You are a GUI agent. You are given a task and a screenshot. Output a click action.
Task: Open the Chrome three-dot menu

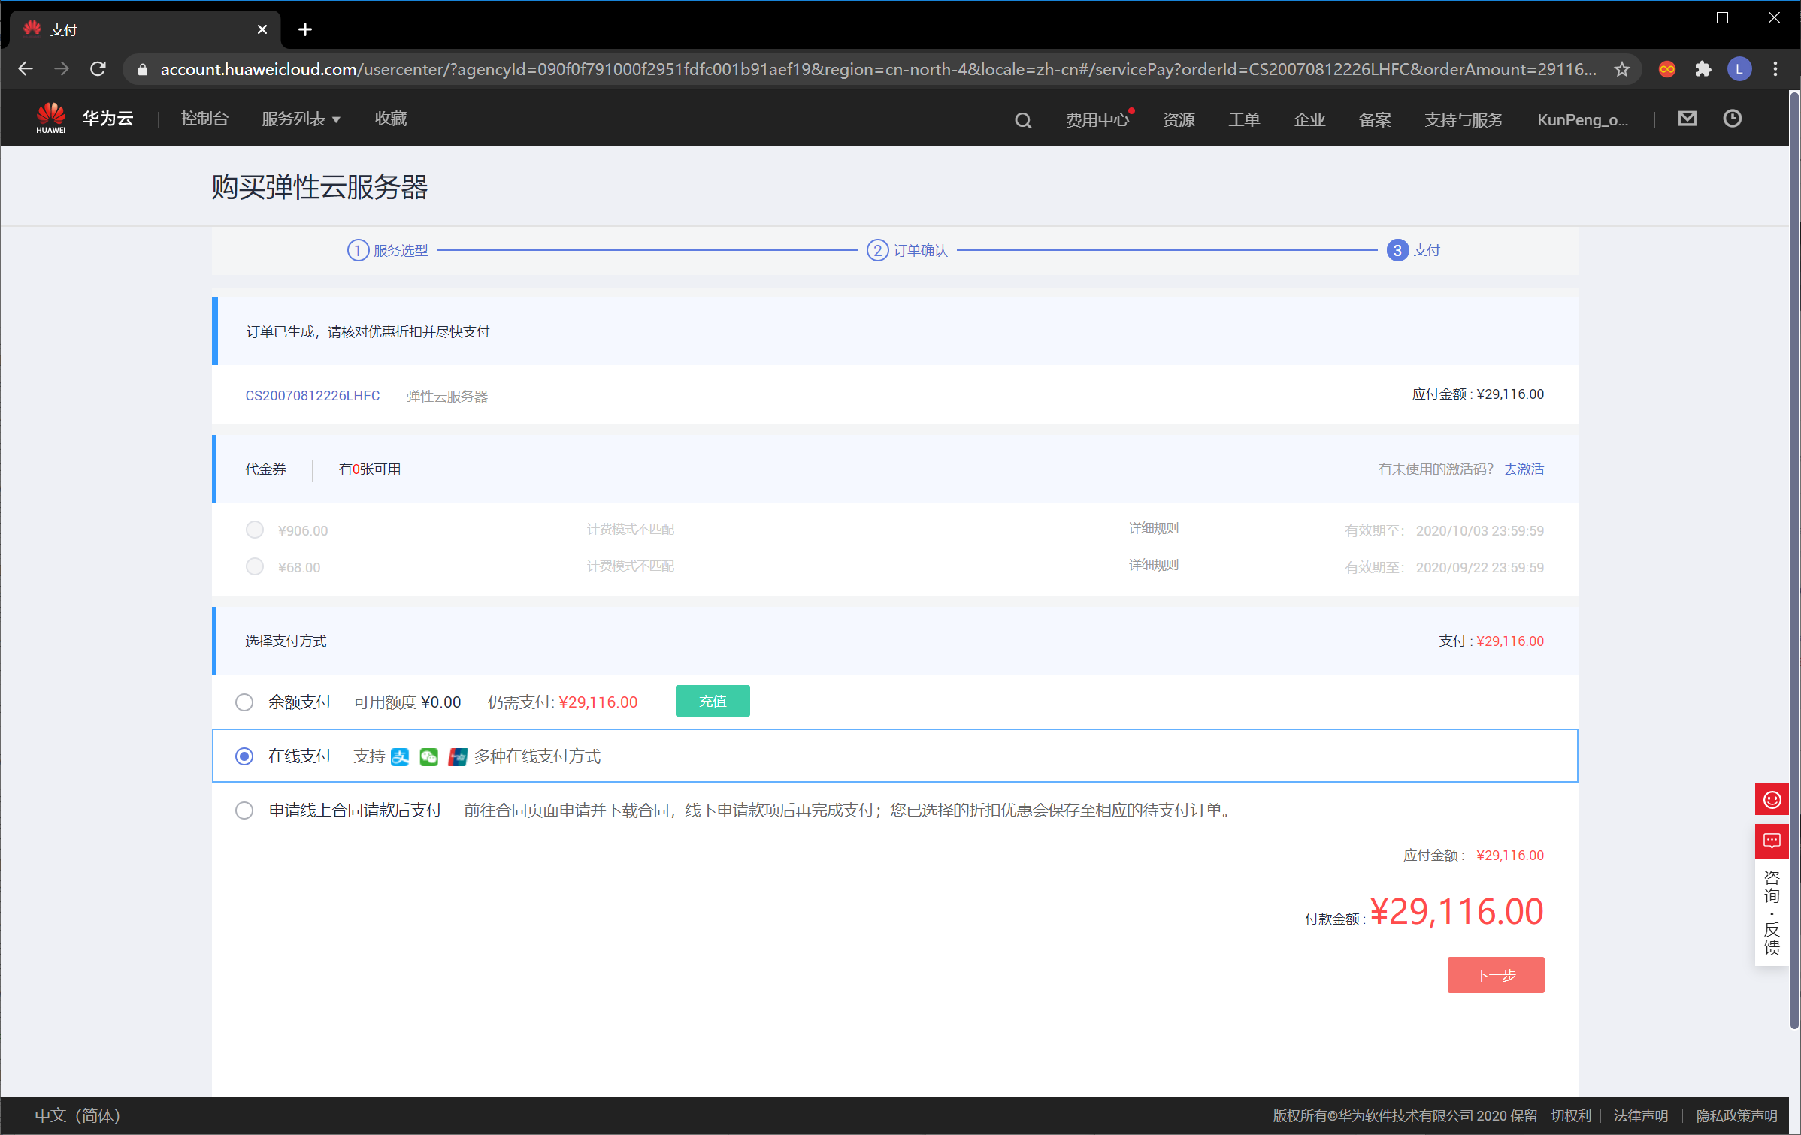(x=1775, y=69)
